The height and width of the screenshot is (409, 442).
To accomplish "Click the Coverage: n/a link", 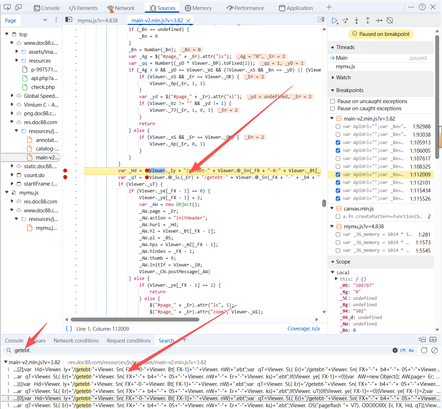I will [x=303, y=329].
